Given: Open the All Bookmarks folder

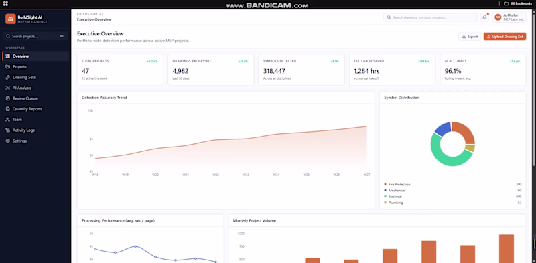Looking at the screenshot, I should pos(518,4).
